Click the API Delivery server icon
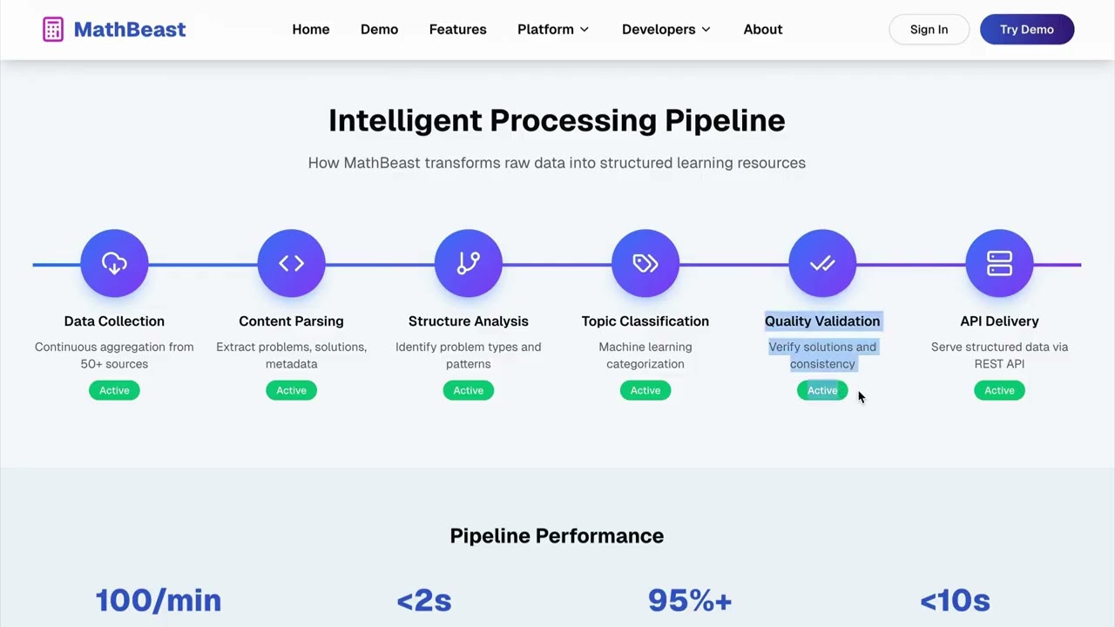The width and height of the screenshot is (1115, 627). tap(999, 263)
